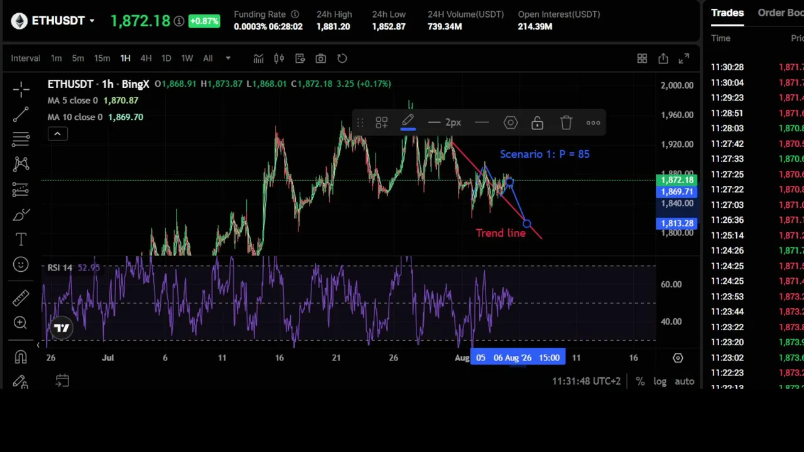804x452 pixels.
Task: Select the trend line drawing tool
Action: (x=21, y=114)
